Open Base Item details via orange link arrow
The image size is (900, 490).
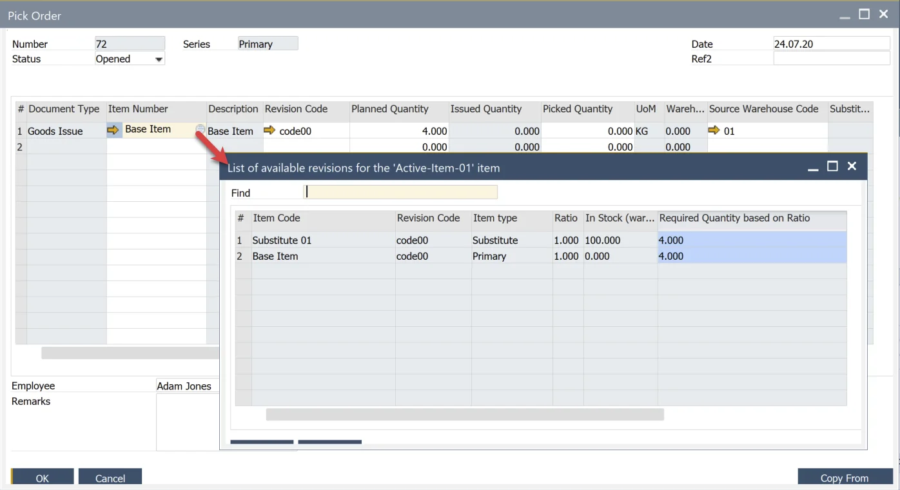tap(113, 130)
